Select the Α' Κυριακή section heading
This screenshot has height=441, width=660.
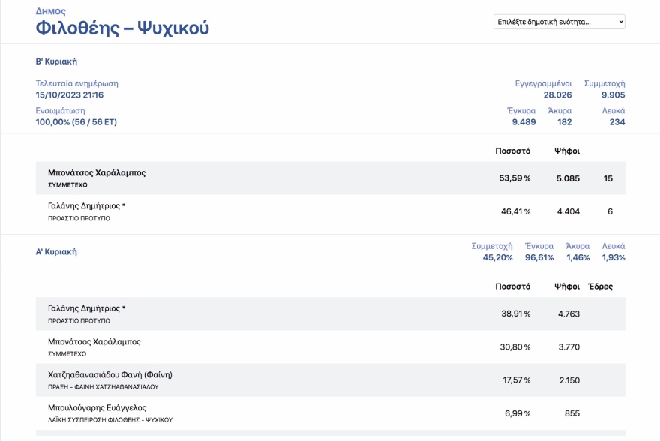[56, 252]
